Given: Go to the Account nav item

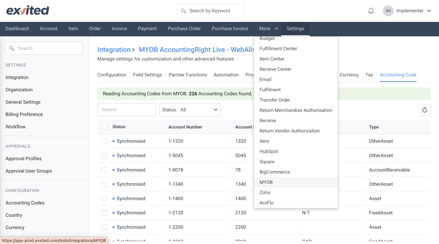Looking at the screenshot, I should 48,29.
